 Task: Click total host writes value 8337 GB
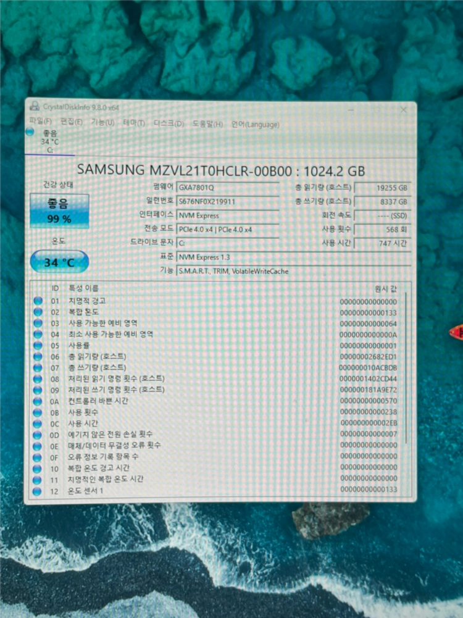coord(382,202)
